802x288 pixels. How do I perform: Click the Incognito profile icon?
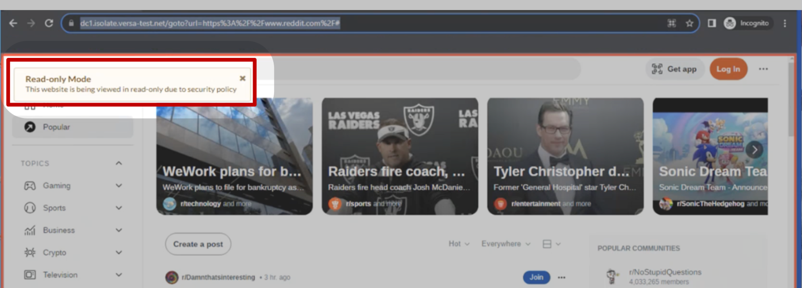[730, 23]
